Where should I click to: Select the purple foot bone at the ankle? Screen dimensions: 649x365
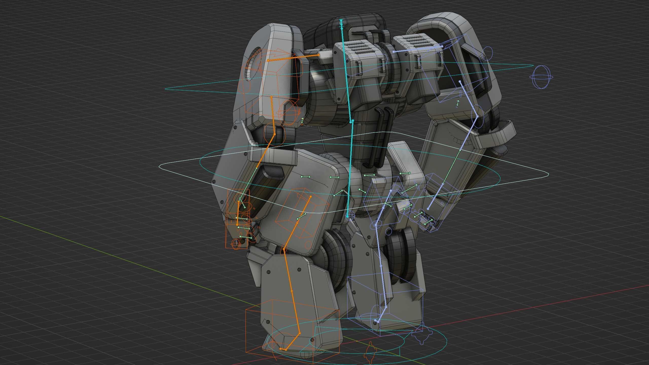(x=382, y=315)
